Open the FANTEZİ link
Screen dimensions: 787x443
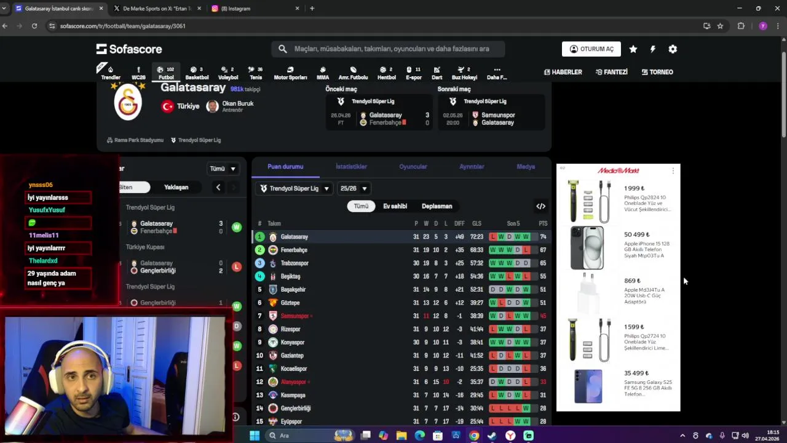click(x=612, y=72)
